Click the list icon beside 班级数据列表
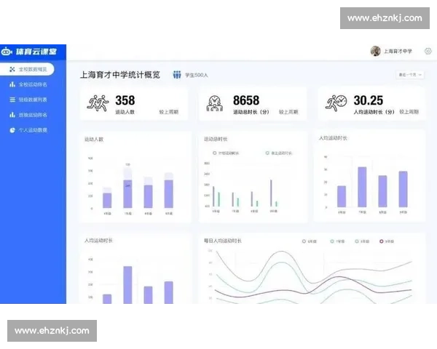437x349 pixels. click(12, 100)
